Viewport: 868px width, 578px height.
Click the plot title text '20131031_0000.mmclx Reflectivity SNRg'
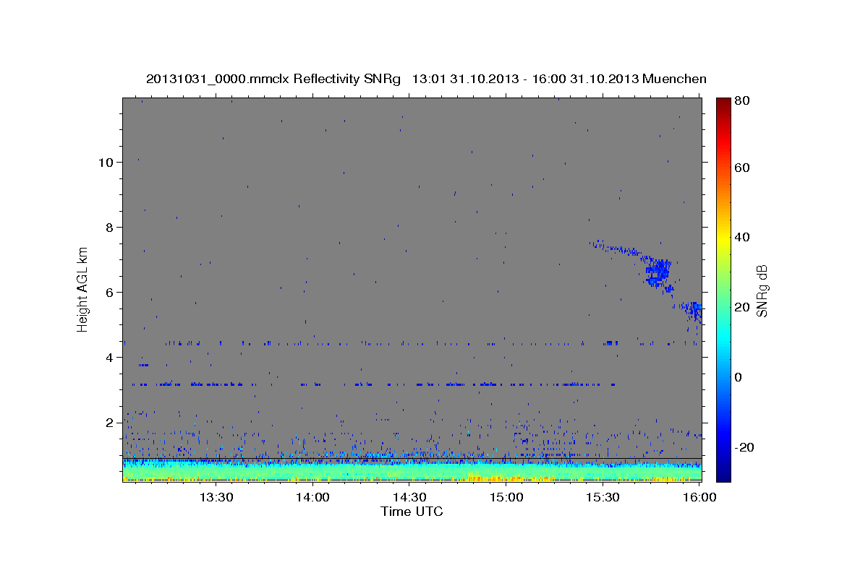(x=273, y=79)
